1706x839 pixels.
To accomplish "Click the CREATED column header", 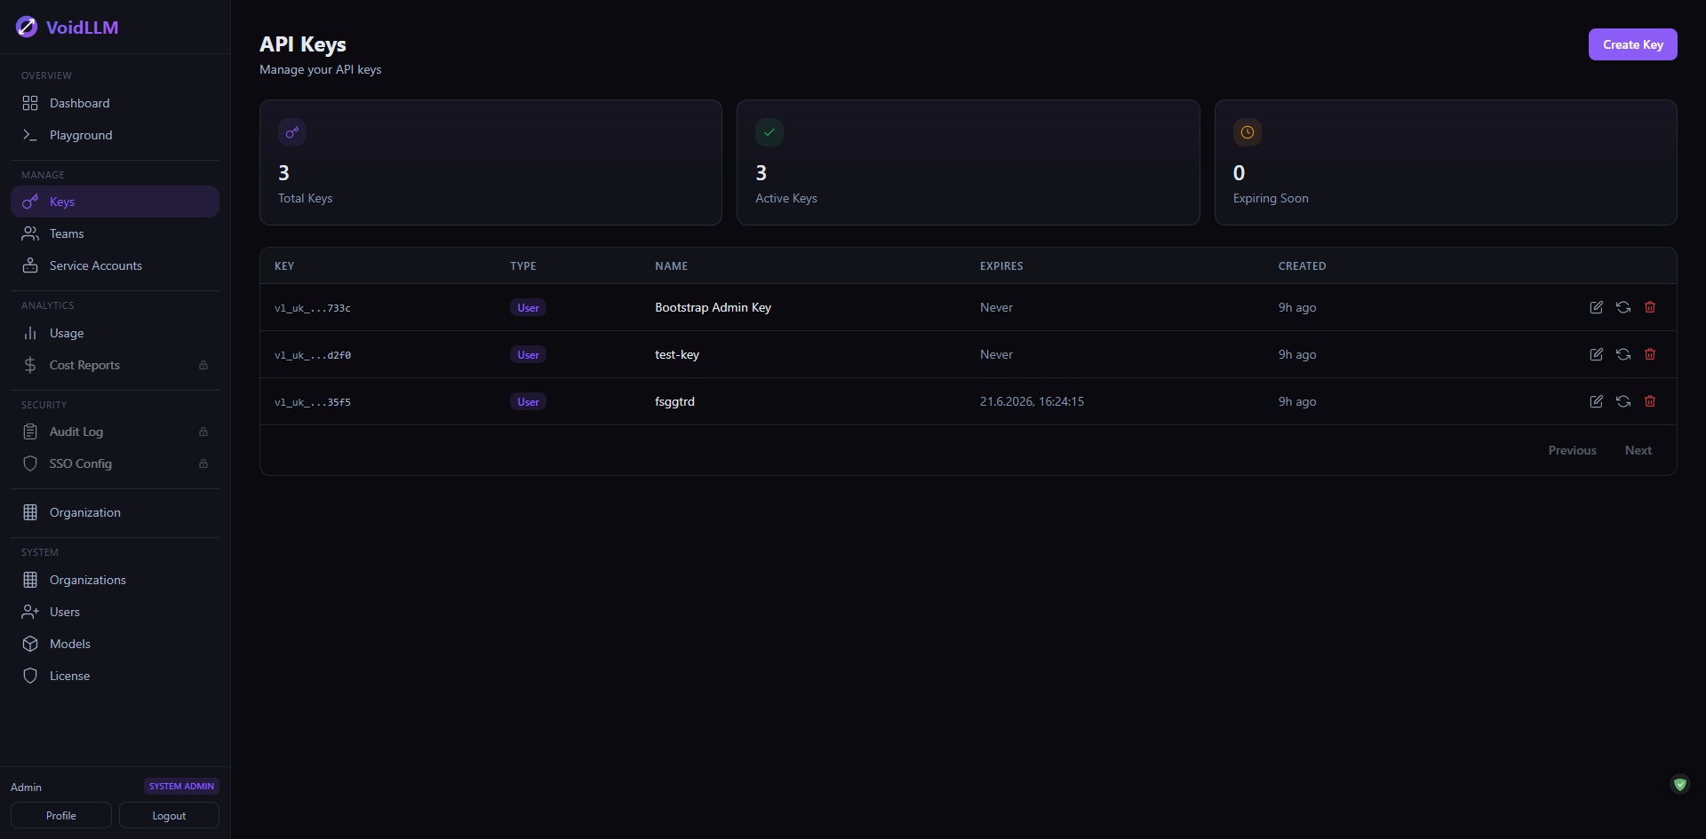I will coord(1302,265).
